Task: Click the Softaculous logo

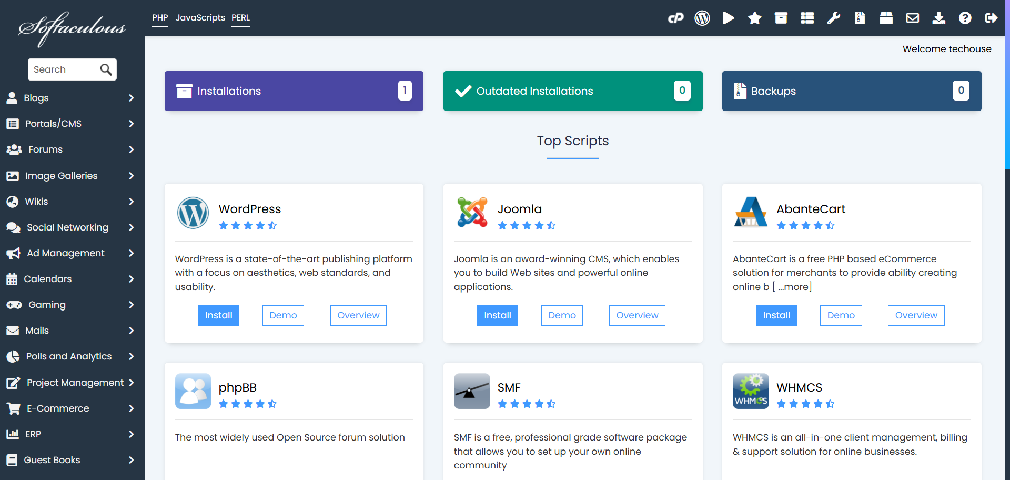Action: click(x=72, y=28)
